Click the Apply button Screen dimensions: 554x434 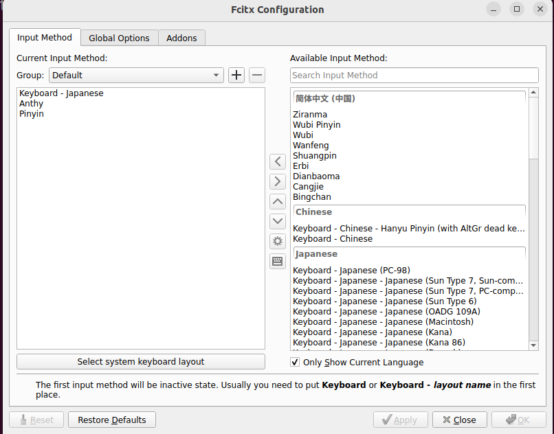[400, 420]
